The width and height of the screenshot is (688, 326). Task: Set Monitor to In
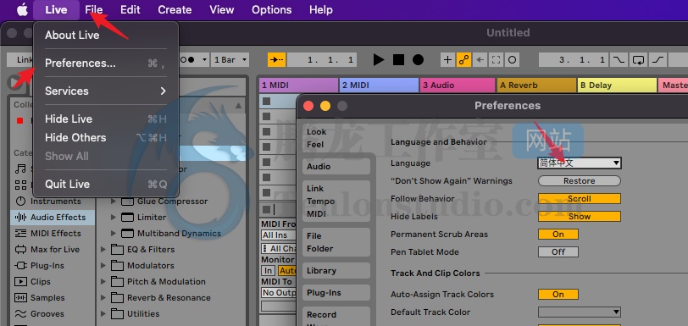pos(268,271)
